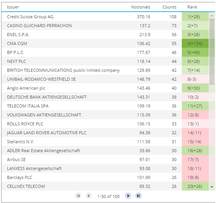Click rank cell 20(+26)

195,186
